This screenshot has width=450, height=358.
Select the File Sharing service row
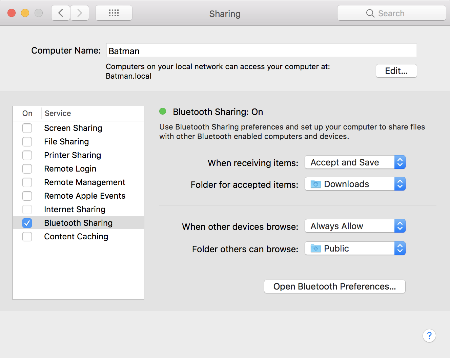[78, 142]
